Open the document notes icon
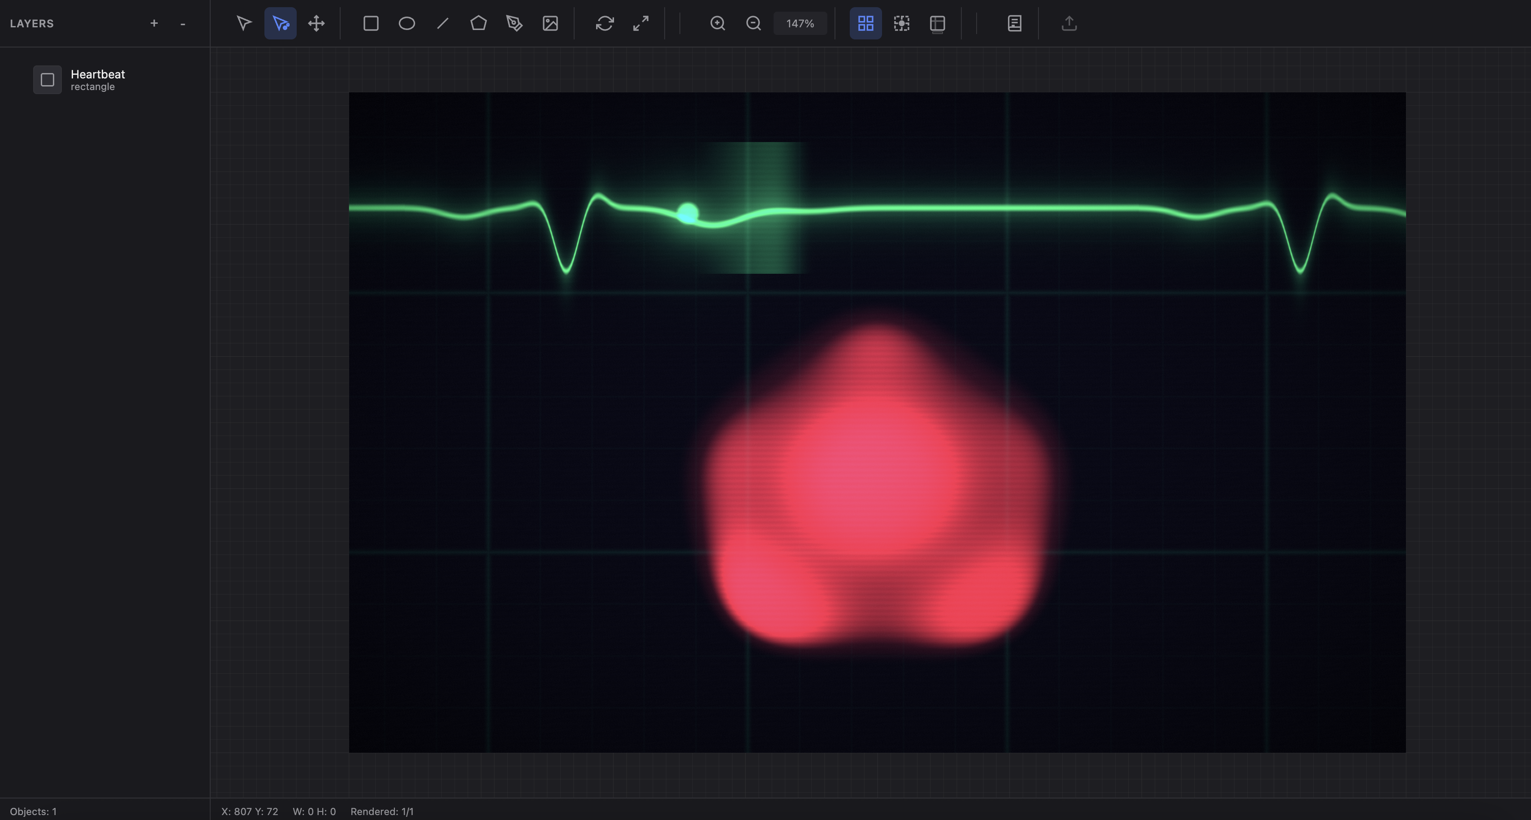Screen dimensions: 1531x820 tap(1015, 23)
